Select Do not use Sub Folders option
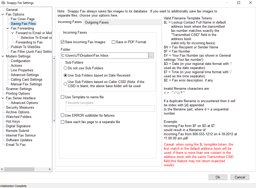 [65, 68]
